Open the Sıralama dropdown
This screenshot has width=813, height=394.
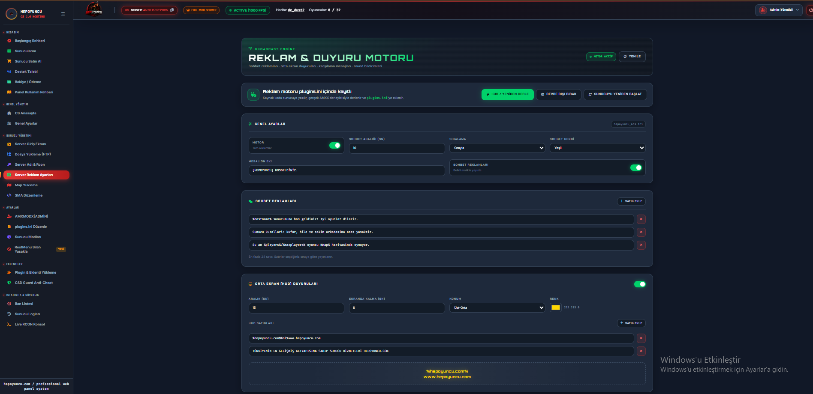coord(497,148)
